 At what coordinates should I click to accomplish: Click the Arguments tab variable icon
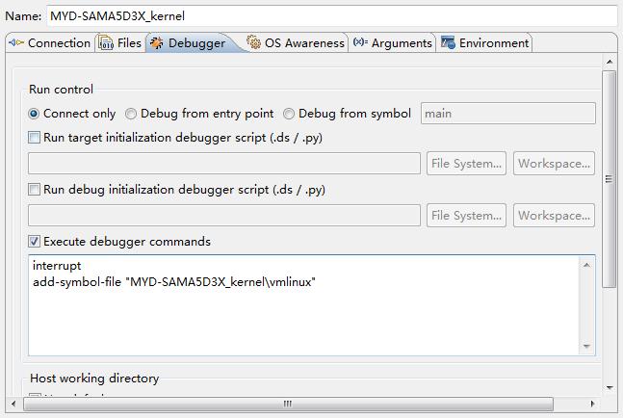tap(360, 41)
